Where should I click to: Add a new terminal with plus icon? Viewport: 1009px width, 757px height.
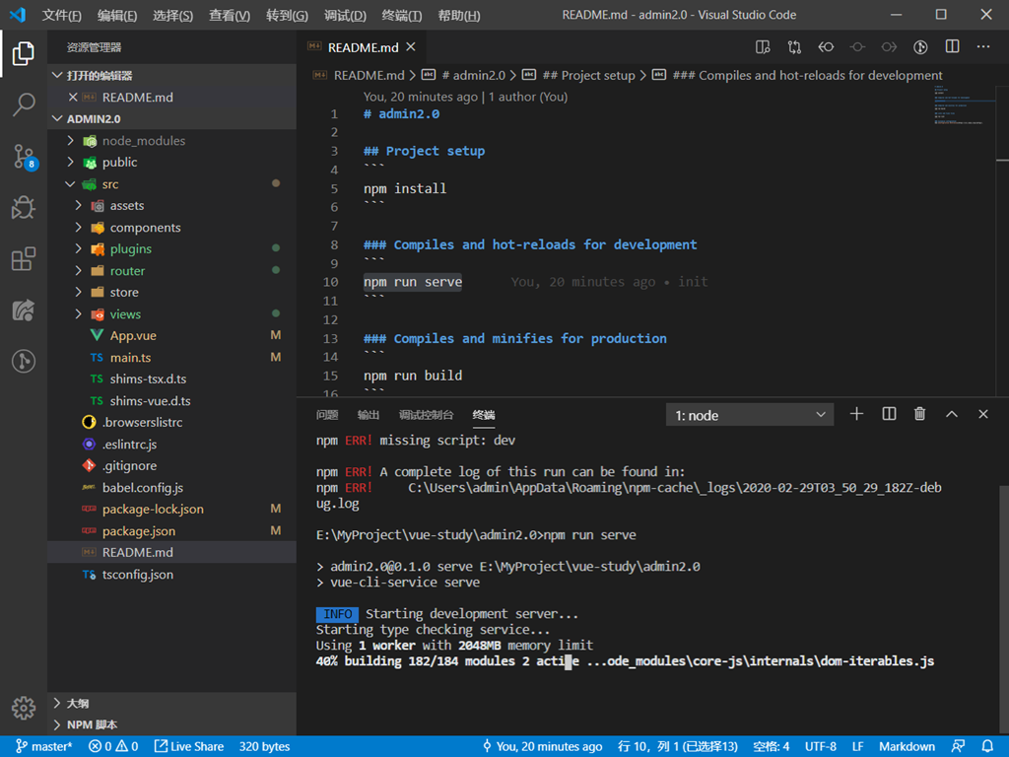tap(856, 415)
